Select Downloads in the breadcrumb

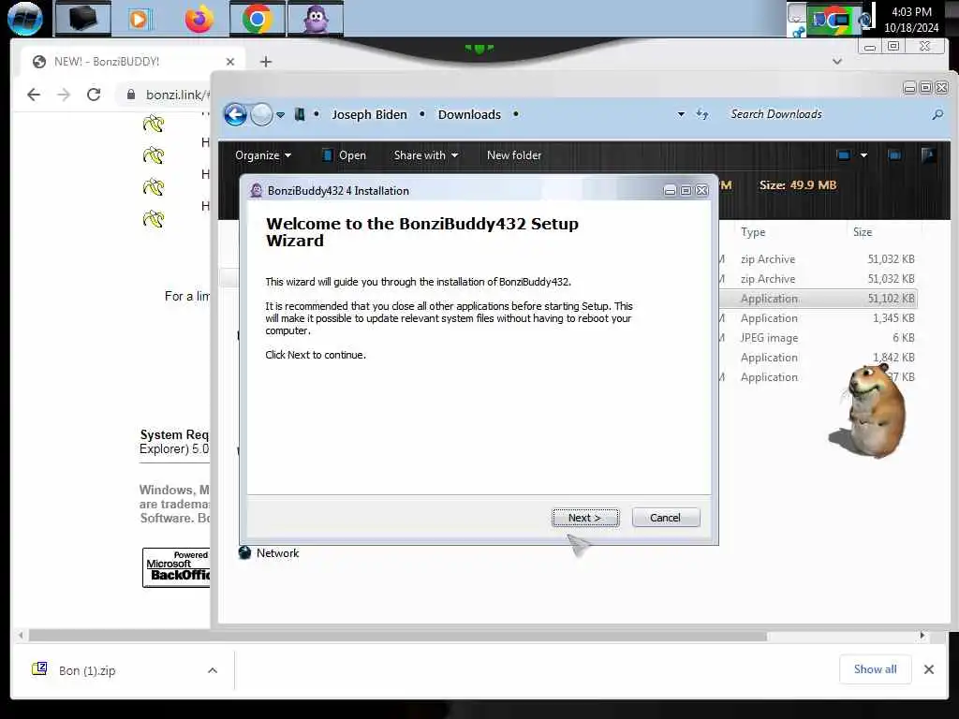(x=469, y=115)
